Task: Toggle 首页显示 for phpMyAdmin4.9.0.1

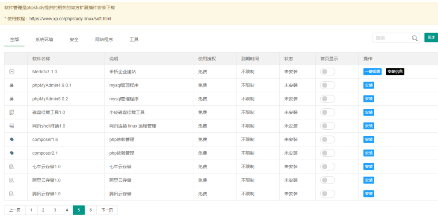Action: click(x=327, y=85)
